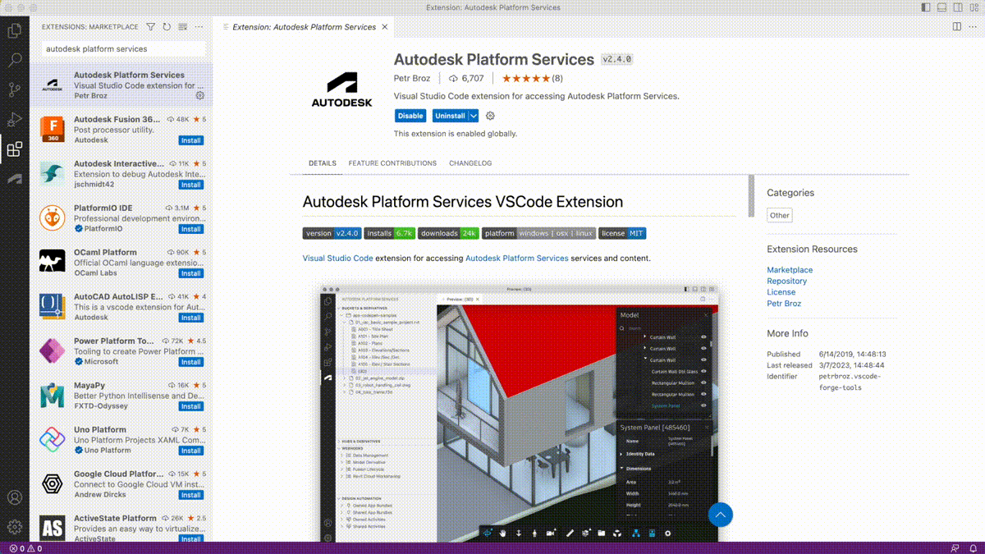Viewport: 985px width, 554px height.
Task: Disable the Autodesk Platform Services extension
Action: tap(410, 116)
